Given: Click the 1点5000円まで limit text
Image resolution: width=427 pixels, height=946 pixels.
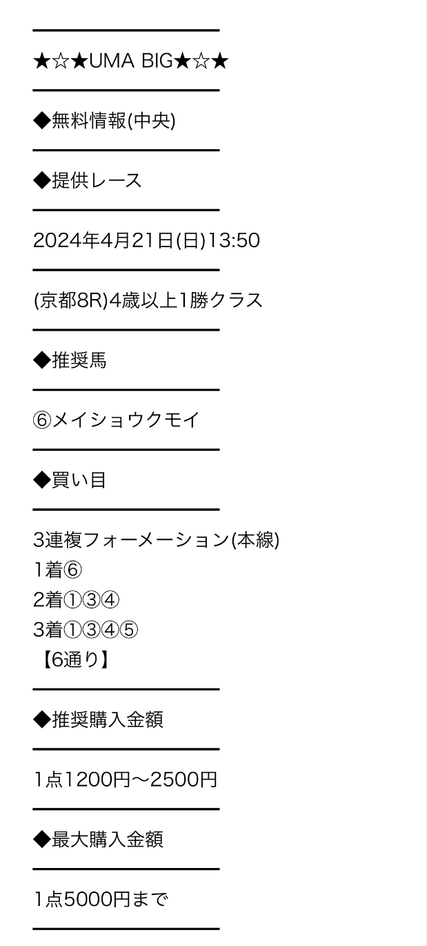Looking at the screenshot, I should pyautogui.click(x=101, y=899).
